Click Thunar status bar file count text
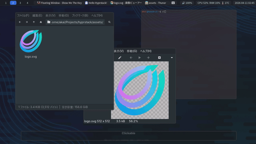This screenshot has height=144, width=256. (x=38, y=107)
